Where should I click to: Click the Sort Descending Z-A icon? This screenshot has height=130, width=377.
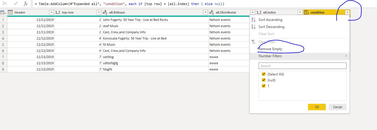(253, 27)
